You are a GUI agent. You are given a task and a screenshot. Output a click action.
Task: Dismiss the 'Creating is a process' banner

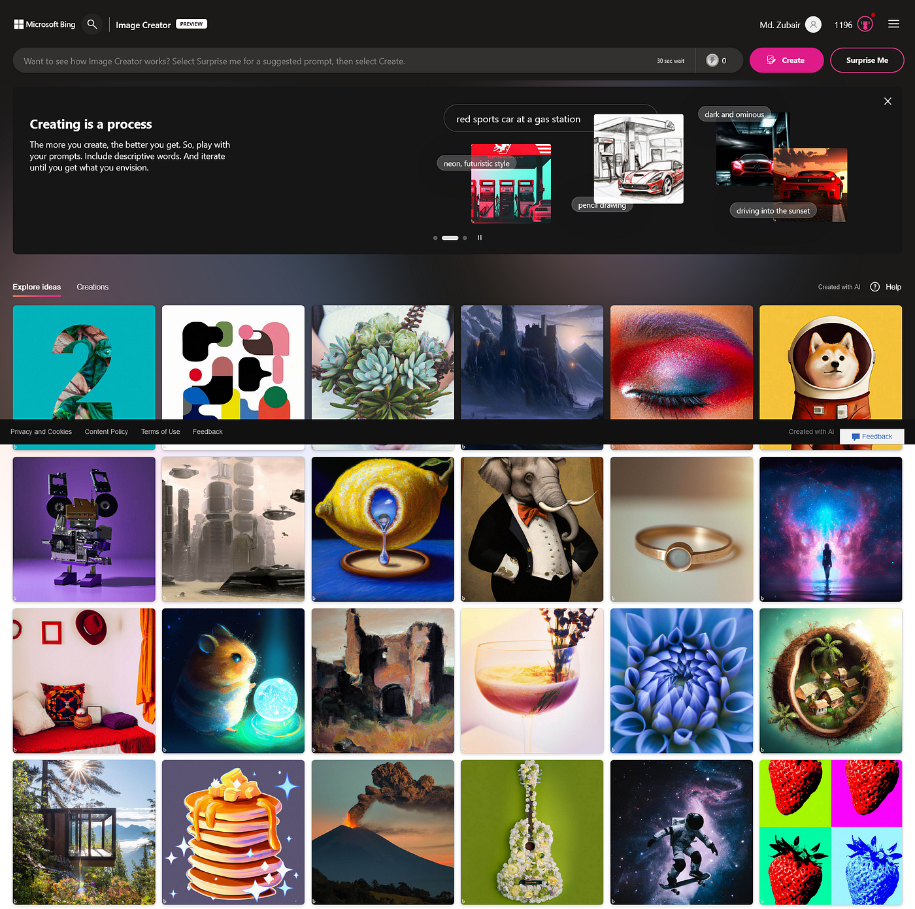tap(888, 101)
